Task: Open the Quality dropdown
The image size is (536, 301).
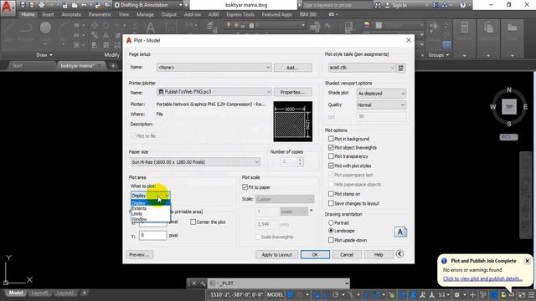Action: [x=381, y=105]
